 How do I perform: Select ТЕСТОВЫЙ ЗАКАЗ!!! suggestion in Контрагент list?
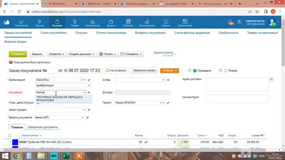64,99
